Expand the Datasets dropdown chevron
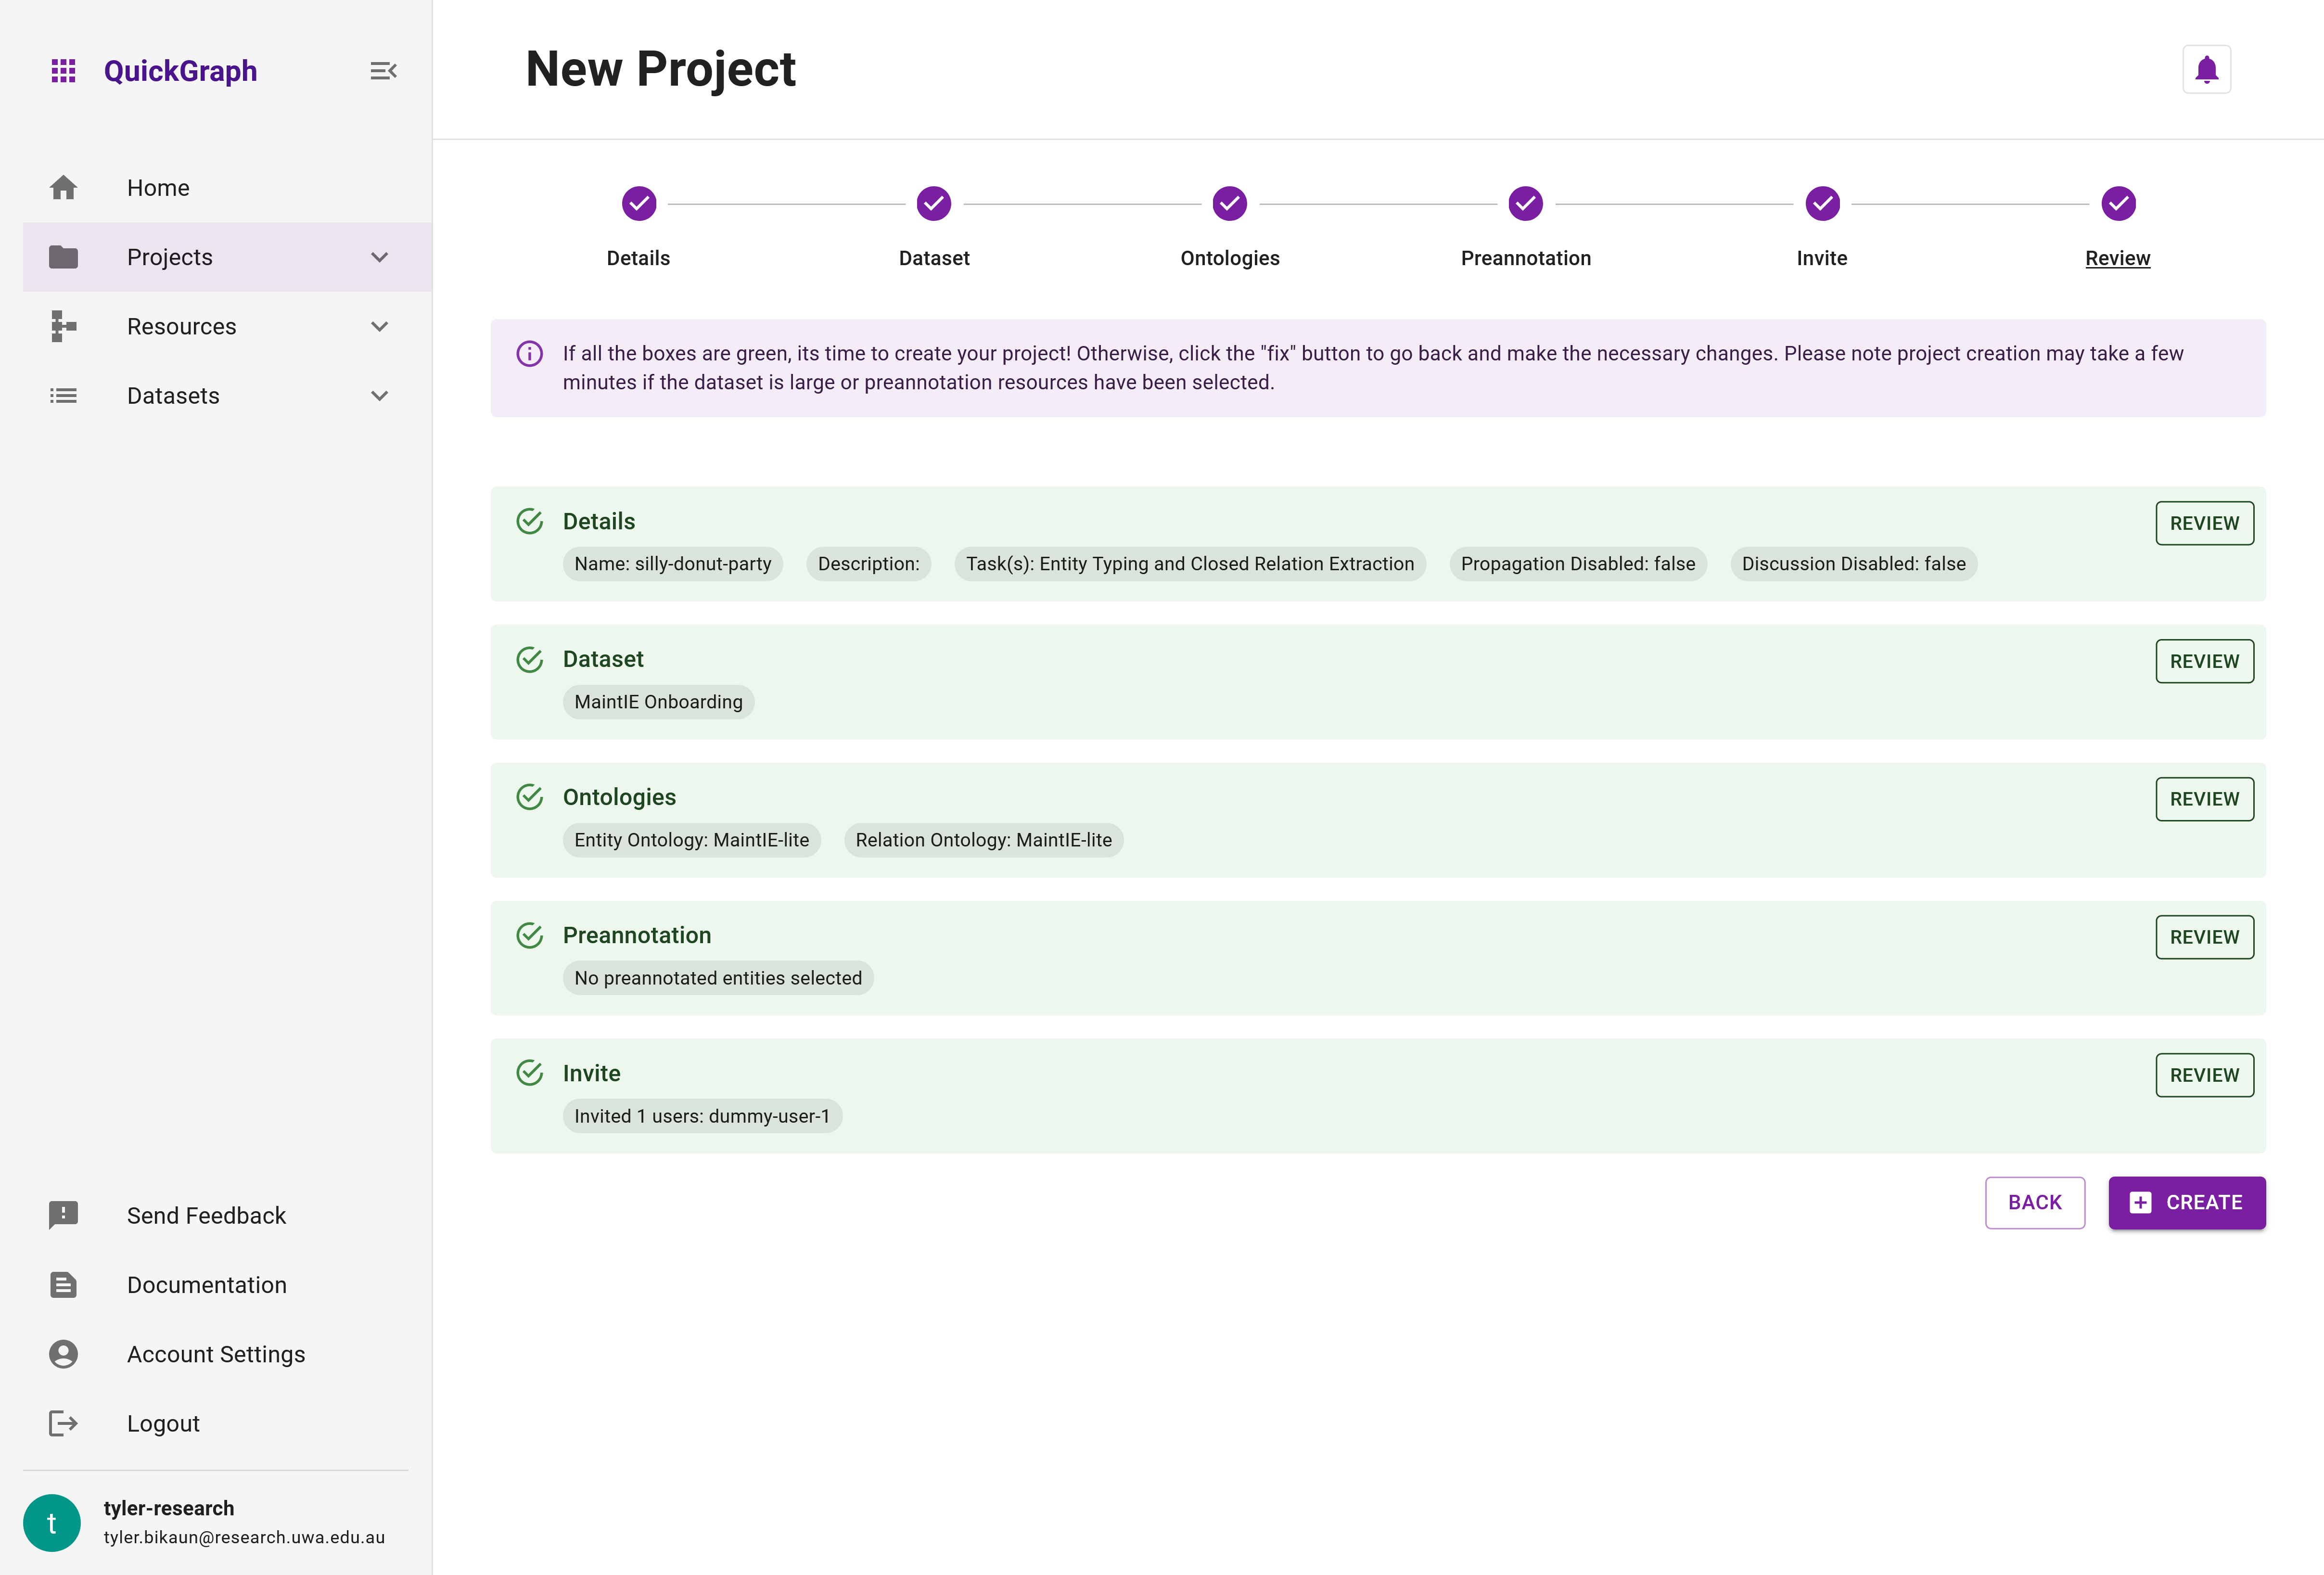This screenshot has width=2324, height=1575. tap(378, 396)
